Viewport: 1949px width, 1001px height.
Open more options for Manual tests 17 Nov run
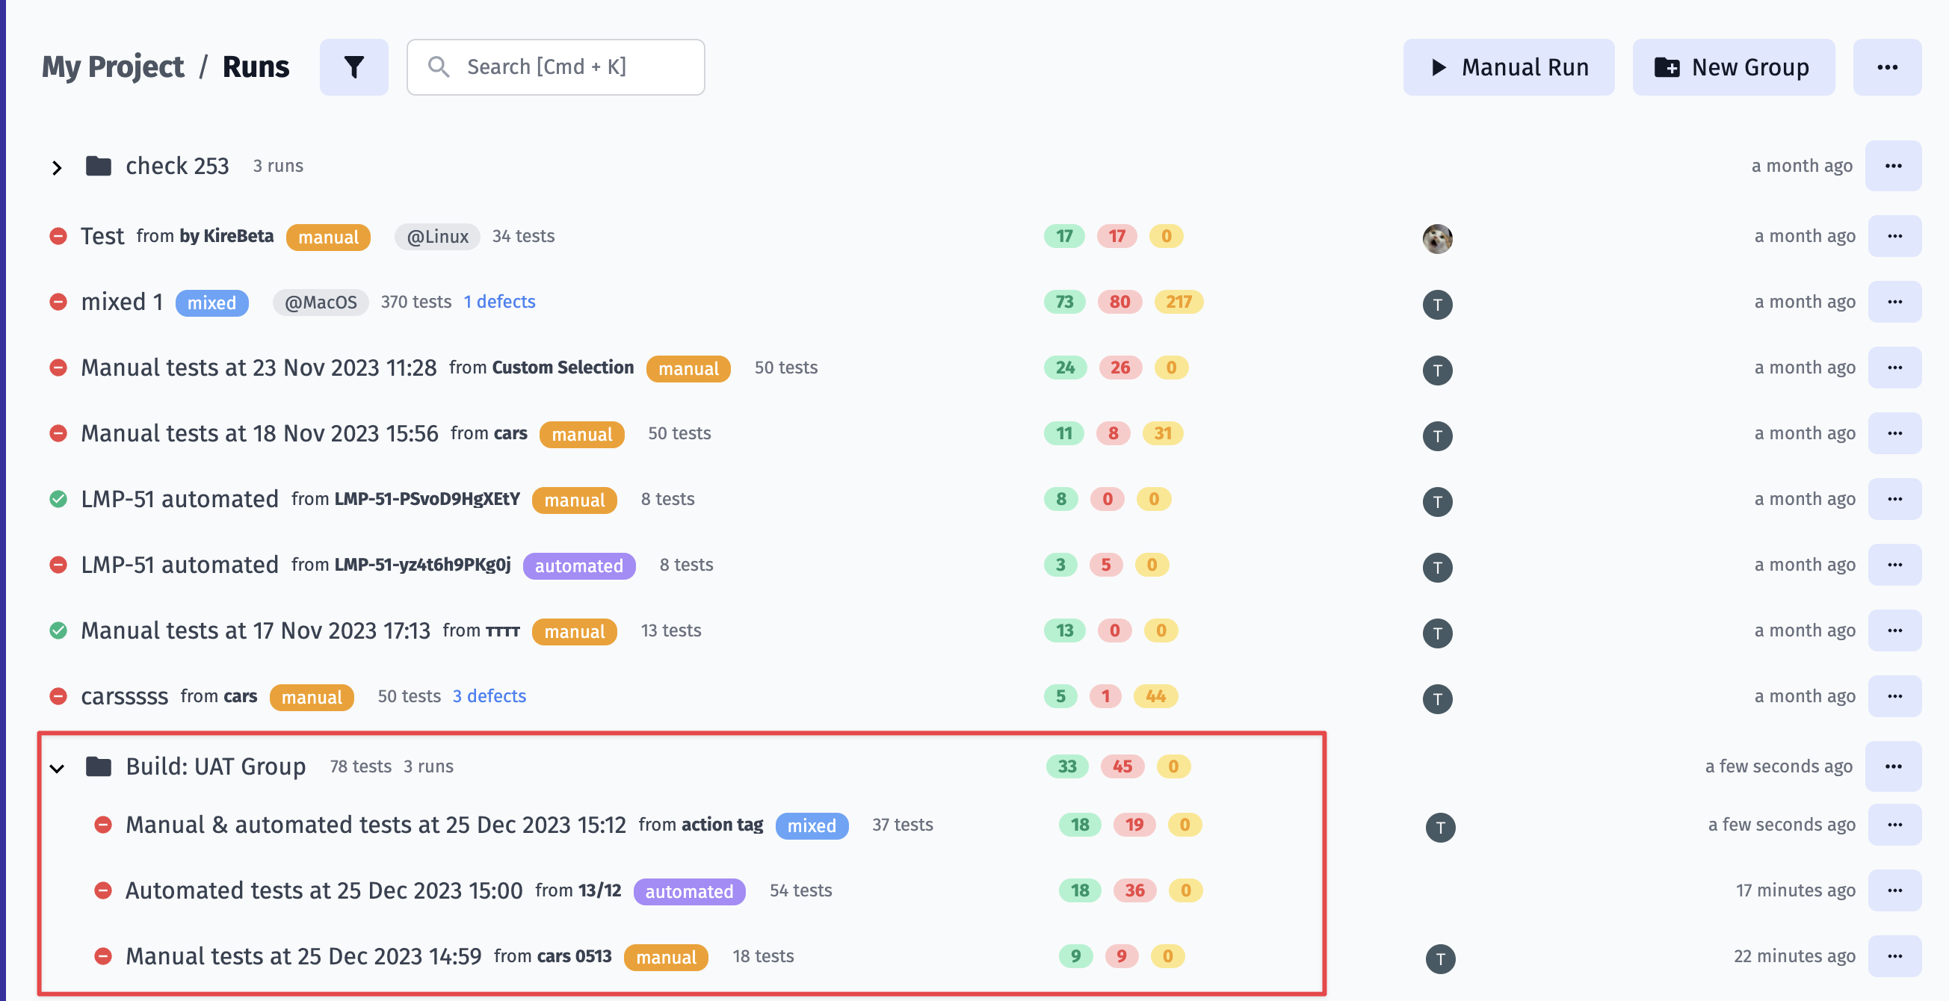tap(1894, 630)
